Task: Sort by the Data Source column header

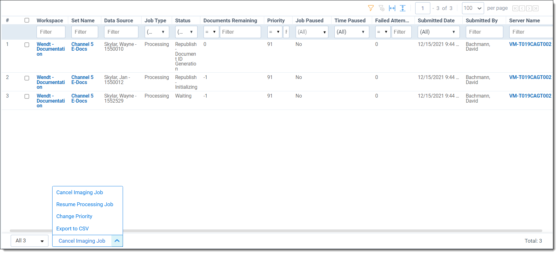Action: (119, 20)
